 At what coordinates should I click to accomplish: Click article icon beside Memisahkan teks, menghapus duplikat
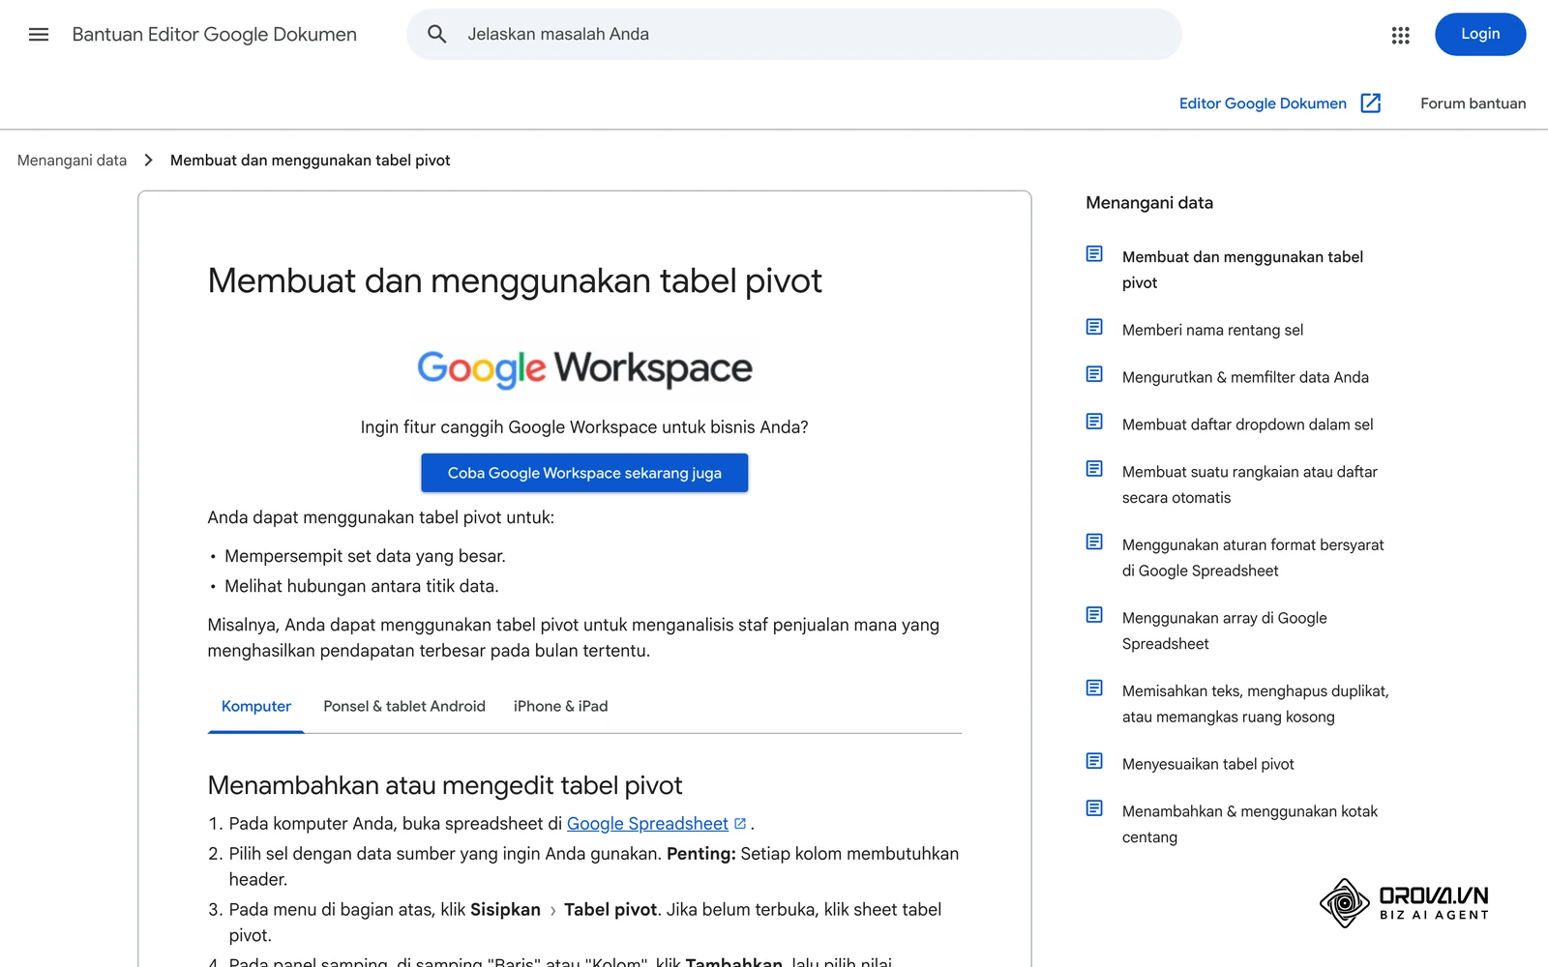coord(1094,688)
